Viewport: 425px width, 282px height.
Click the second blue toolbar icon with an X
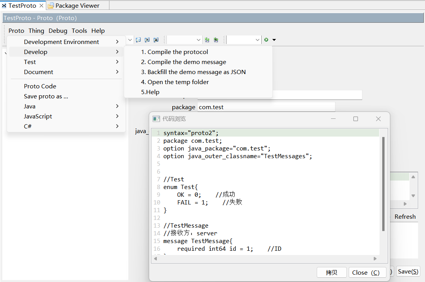[147, 40]
